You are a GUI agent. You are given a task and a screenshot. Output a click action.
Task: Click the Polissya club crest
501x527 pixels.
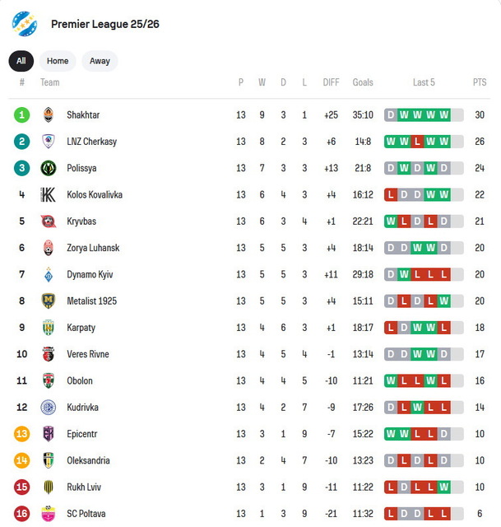pos(48,168)
